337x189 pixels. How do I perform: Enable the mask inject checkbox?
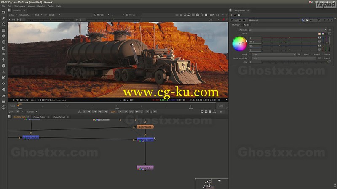[x=302, y=55]
